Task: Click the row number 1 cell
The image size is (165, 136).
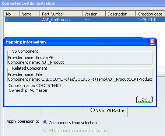Action: coord(7,20)
